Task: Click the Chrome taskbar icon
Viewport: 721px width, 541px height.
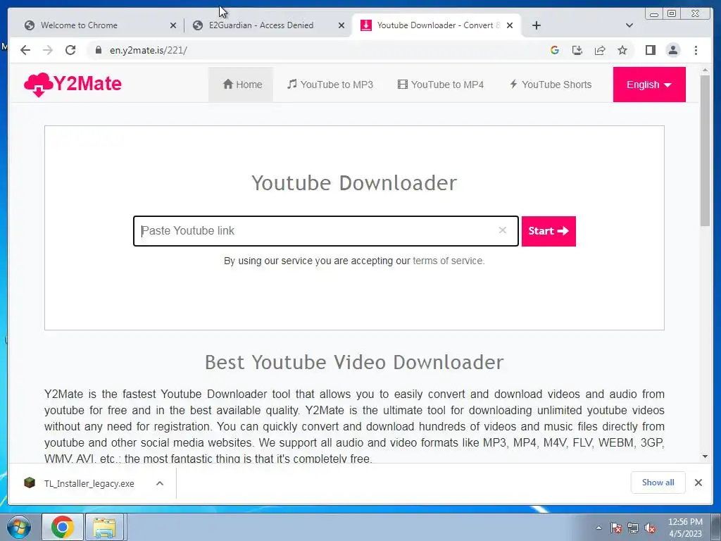Action: [x=63, y=527]
